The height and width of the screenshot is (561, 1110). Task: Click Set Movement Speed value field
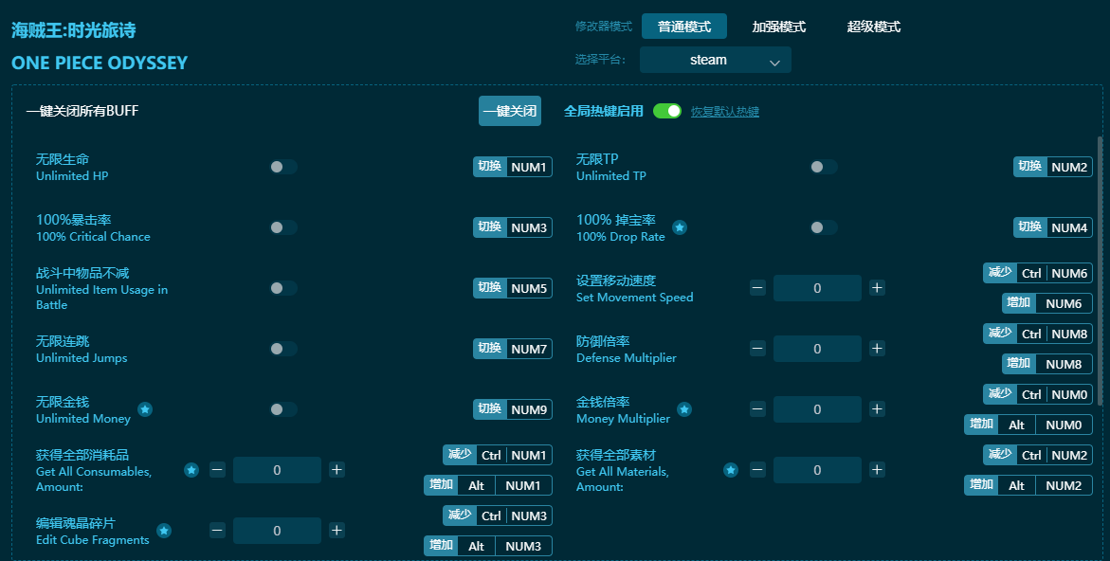point(817,288)
